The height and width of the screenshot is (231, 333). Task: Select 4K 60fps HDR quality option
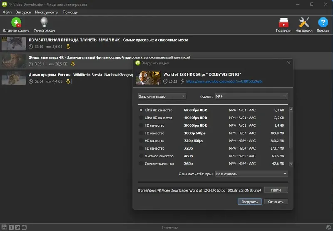[141, 118]
